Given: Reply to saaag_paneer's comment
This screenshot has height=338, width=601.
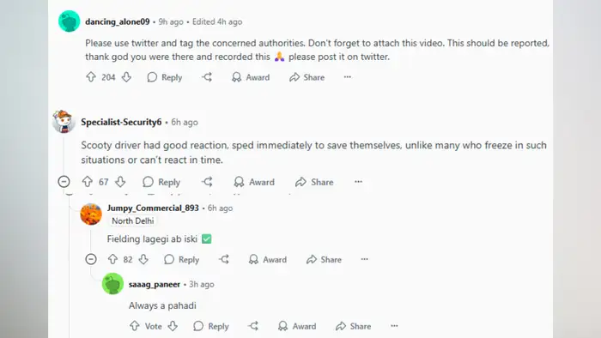Looking at the screenshot, I should point(211,326).
